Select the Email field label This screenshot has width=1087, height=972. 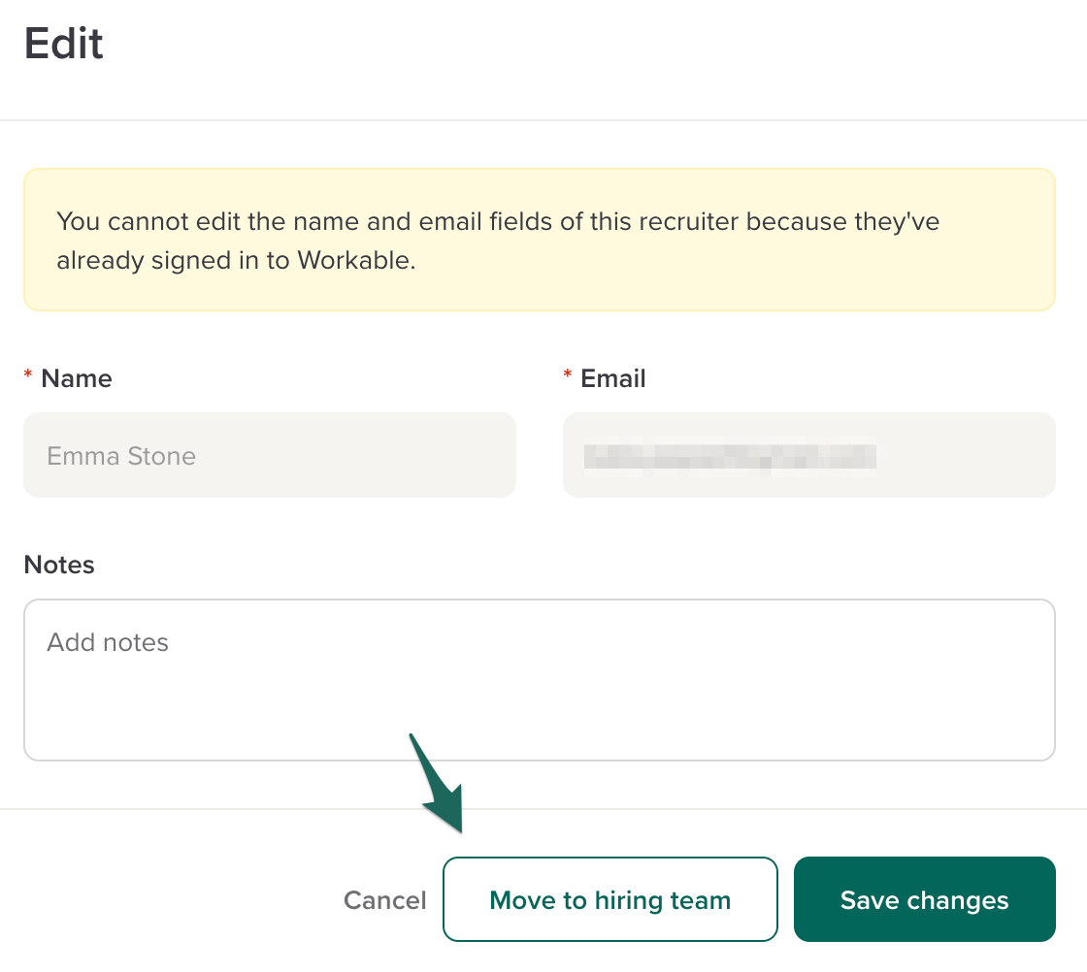point(612,378)
